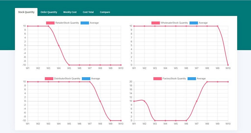
Task: Select the W6 data point on Factory chart
Action: [x=186, y=121]
